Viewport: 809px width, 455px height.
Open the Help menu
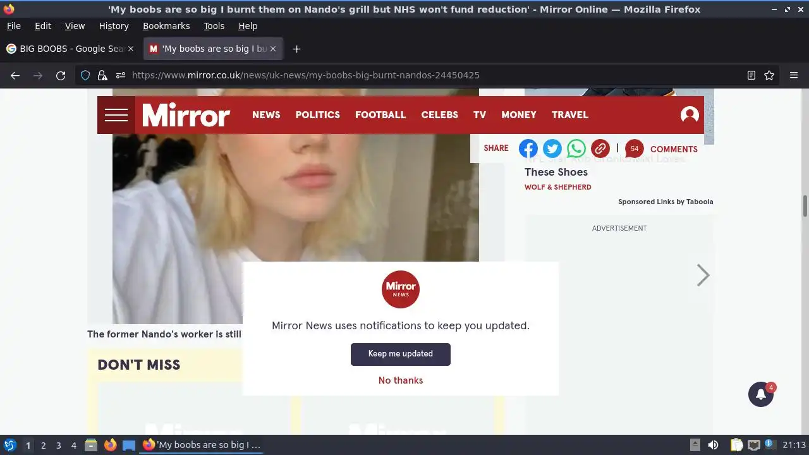pos(248,26)
